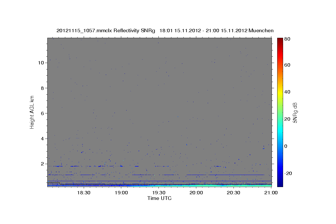The width and height of the screenshot is (336, 224).
Task: Click the plot title text '20121115_1057.mmclx Reflectivity SNRg'
Action: (x=106, y=31)
